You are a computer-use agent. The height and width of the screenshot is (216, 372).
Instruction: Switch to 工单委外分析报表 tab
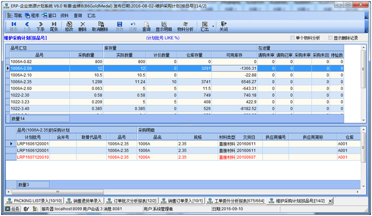236,201
